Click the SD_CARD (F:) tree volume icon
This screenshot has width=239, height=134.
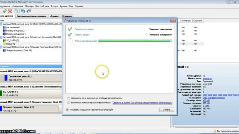(x=4, y=41)
